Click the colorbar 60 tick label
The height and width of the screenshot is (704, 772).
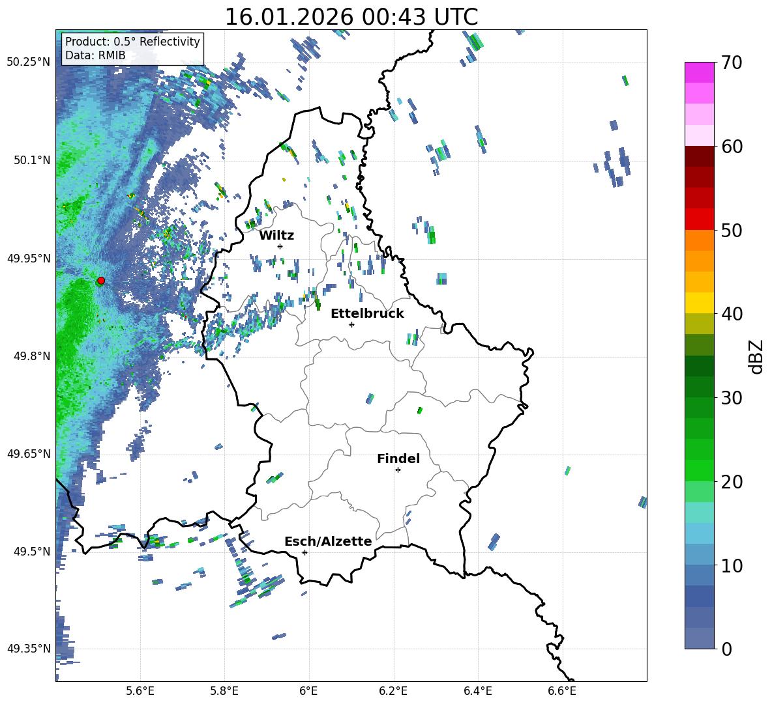732,147
